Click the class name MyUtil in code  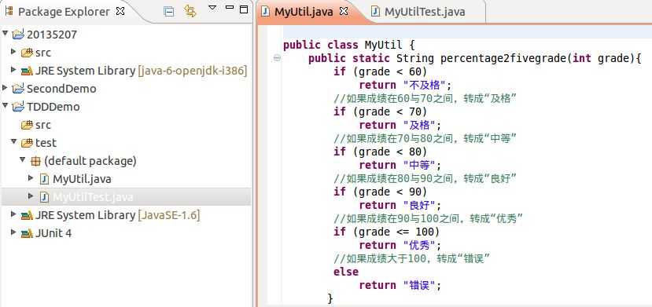click(383, 45)
